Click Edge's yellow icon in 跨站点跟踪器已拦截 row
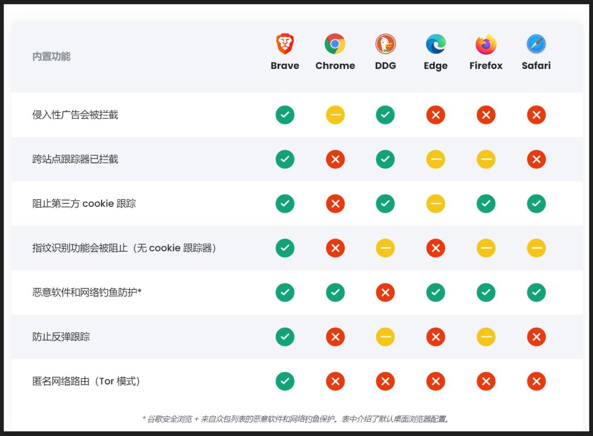Viewport: 593px width, 436px height. pos(435,159)
